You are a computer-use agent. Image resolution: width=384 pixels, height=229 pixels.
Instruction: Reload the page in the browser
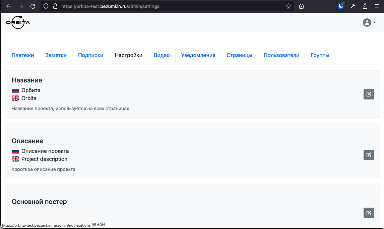[x=33, y=6]
